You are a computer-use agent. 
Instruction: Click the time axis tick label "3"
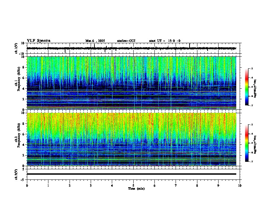tap(91, 186)
